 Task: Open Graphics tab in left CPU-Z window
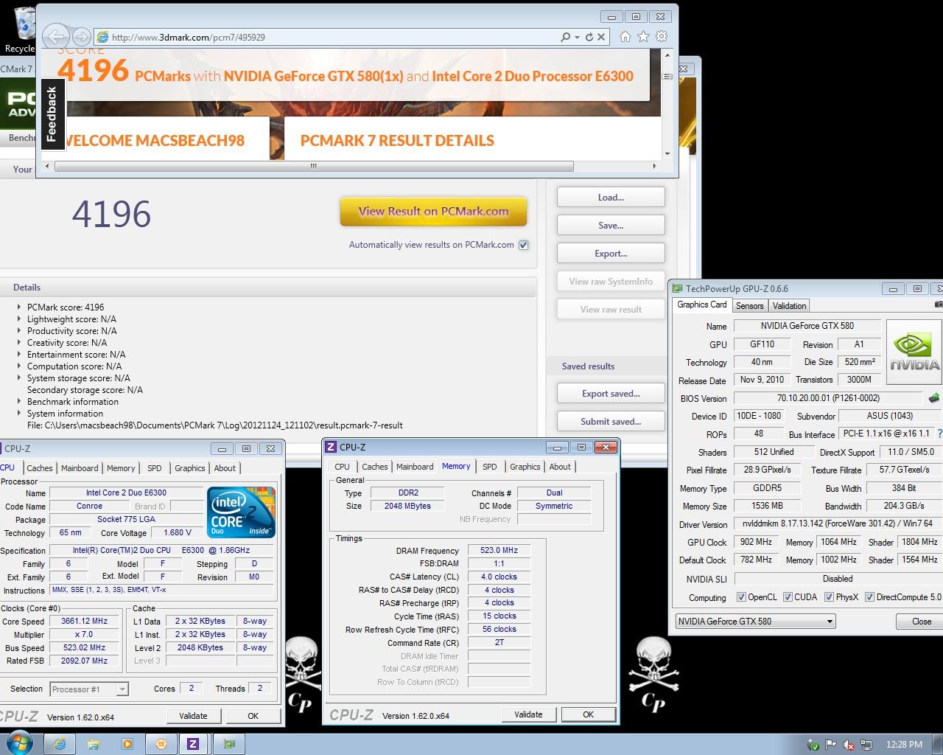tap(189, 468)
